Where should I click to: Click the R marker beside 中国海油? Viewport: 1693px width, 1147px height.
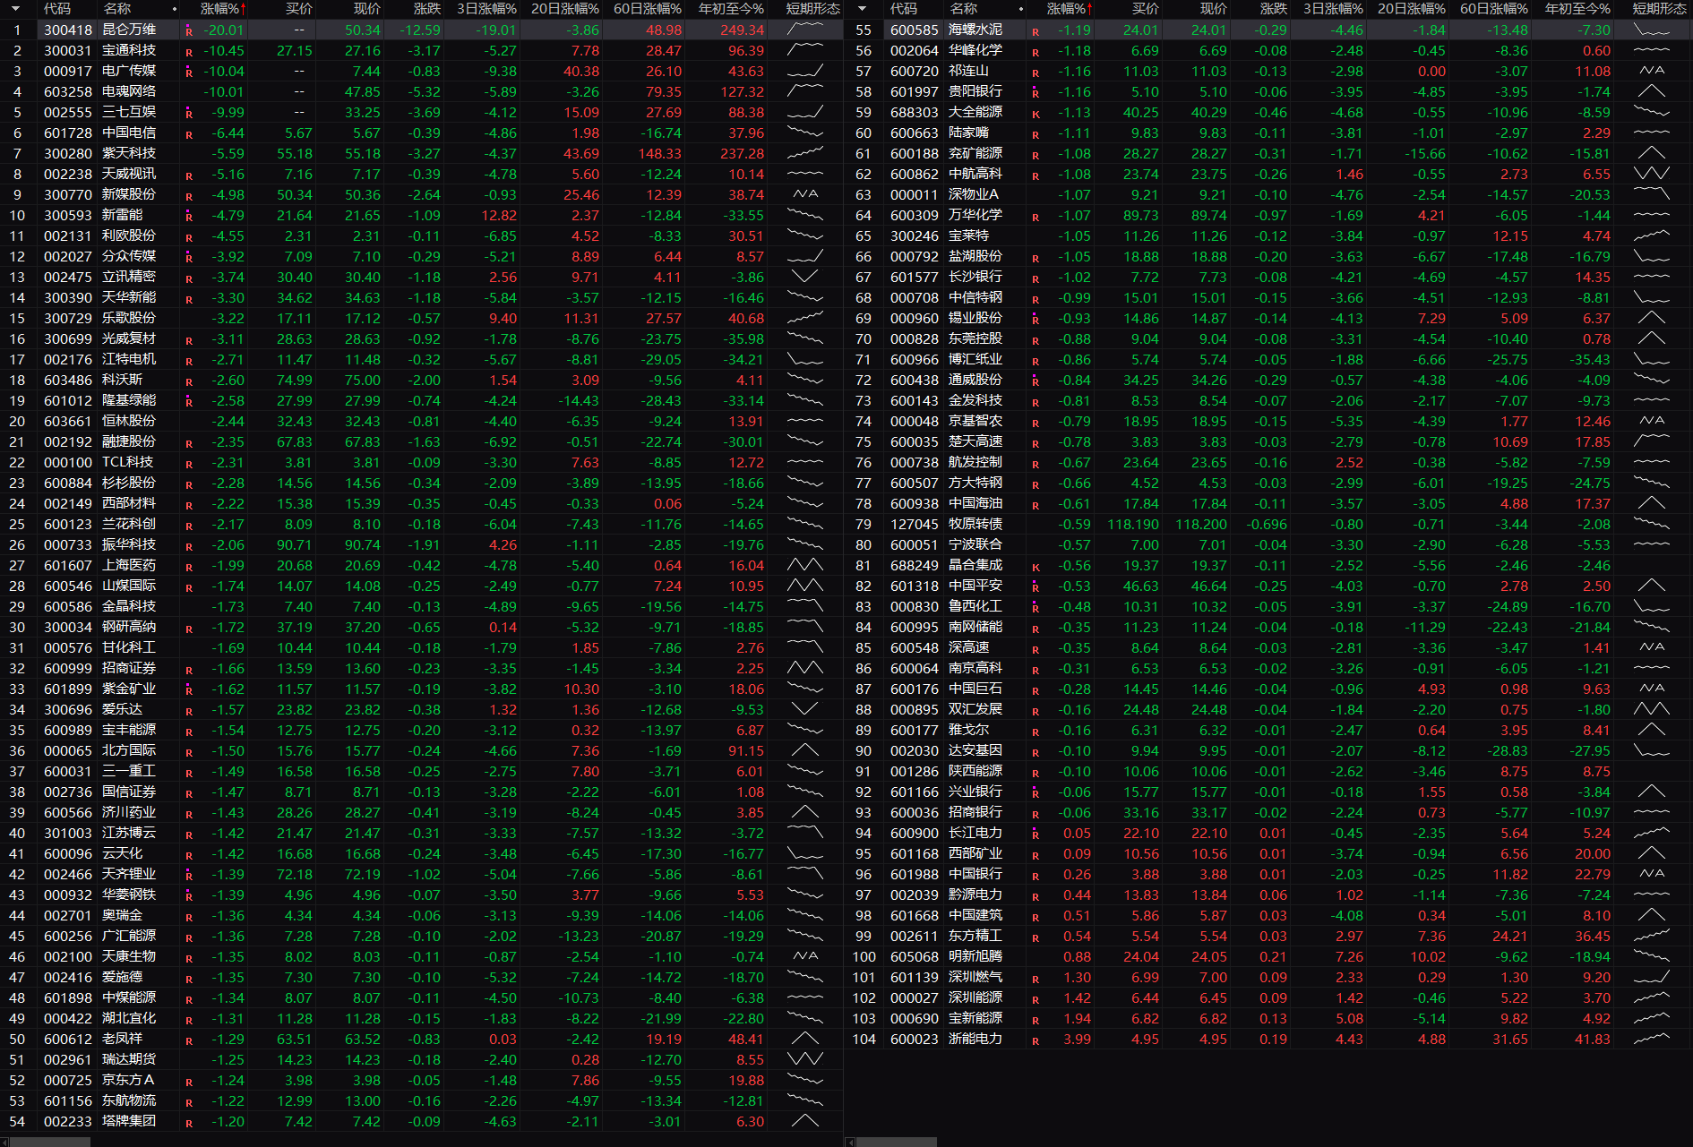click(x=1036, y=505)
